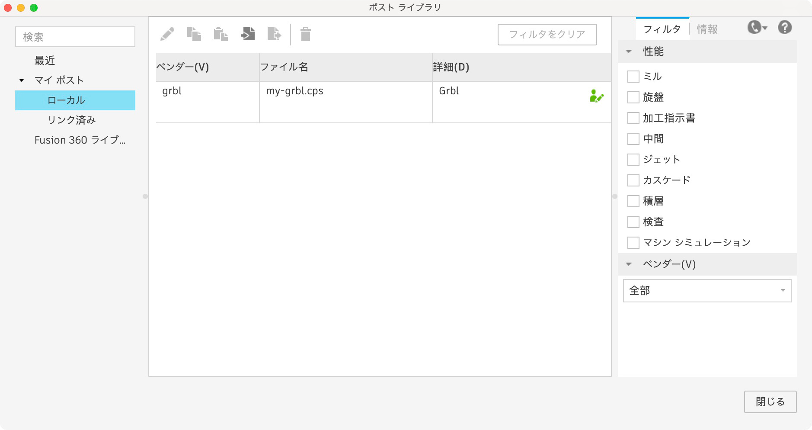Click the import post icon
The height and width of the screenshot is (430, 812).
point(248,34)
